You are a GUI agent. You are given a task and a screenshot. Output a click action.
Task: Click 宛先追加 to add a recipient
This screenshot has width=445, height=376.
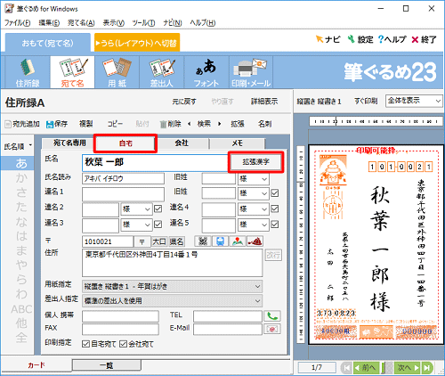pyautogui.click(x=22, y=124)
